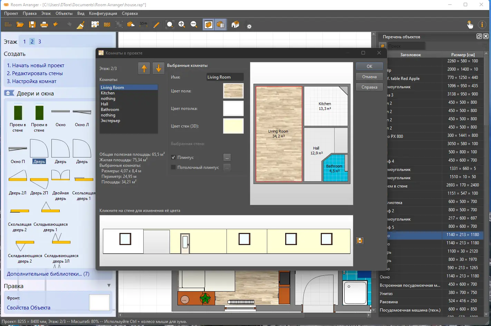
Task: Pick the paintbrush tool in the toolbar
Action: point(80,24)
